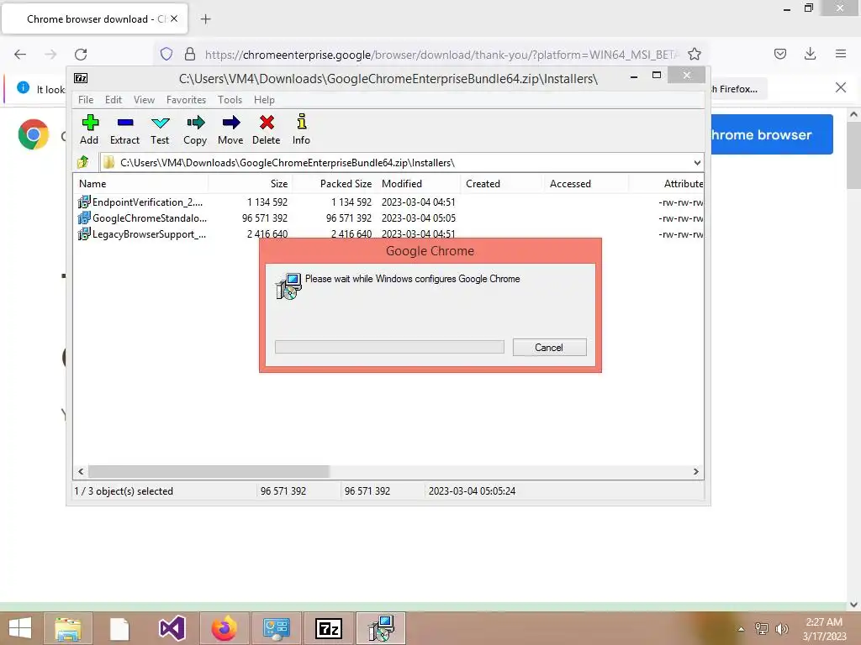Click the taskbar clock and date
This screenshot has height=645, width=861.
tap(824, 629)
